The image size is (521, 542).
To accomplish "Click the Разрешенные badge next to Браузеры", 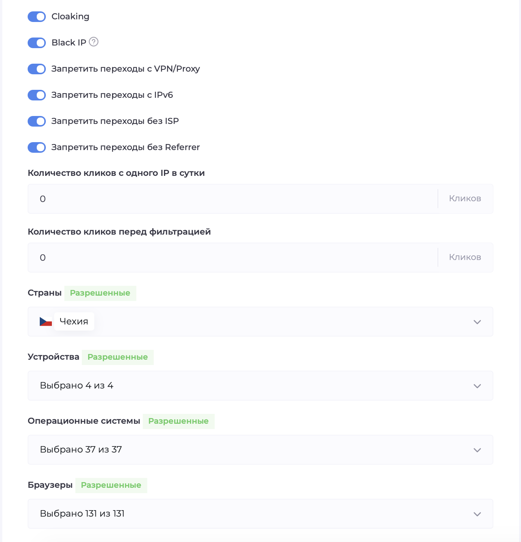I will coord(111,485).
